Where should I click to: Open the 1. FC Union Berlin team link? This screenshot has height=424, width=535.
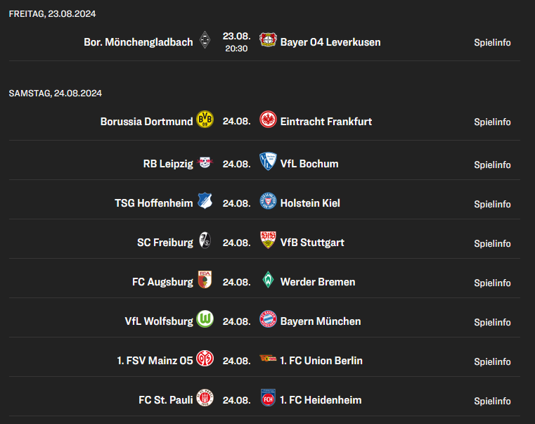tap(321, 361)
